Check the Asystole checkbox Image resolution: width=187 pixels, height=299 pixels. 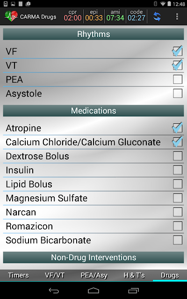[x=178, y=93]
